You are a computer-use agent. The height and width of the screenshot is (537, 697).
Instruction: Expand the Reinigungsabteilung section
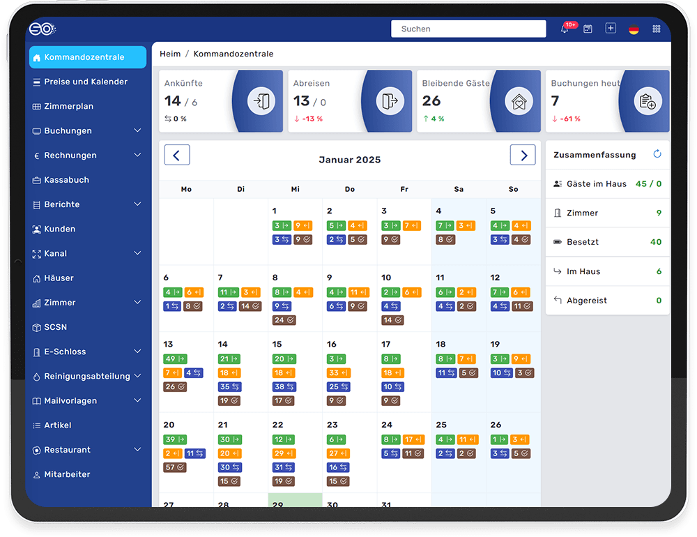(138, 376)
